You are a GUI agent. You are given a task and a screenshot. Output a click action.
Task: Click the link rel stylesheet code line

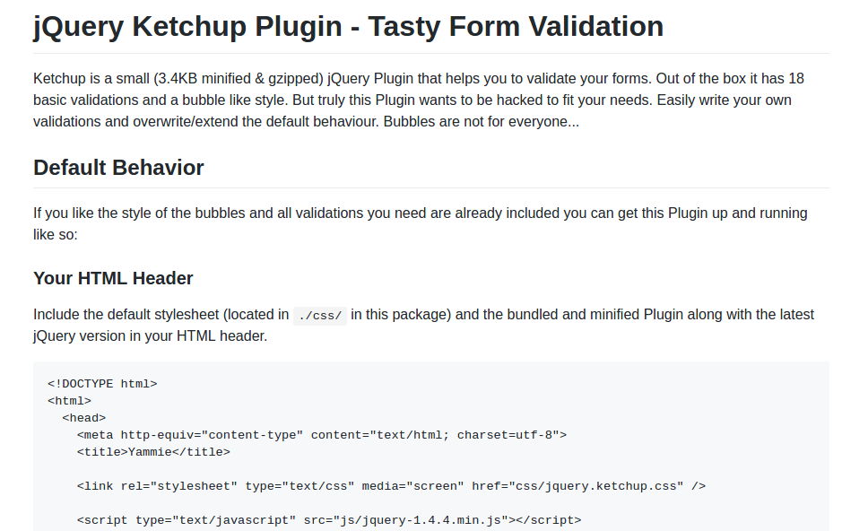[x=391, y=486]
